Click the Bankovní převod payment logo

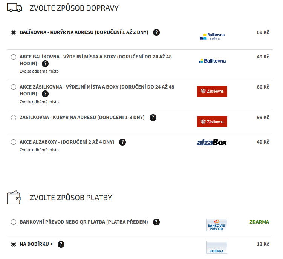click(217, 225)
